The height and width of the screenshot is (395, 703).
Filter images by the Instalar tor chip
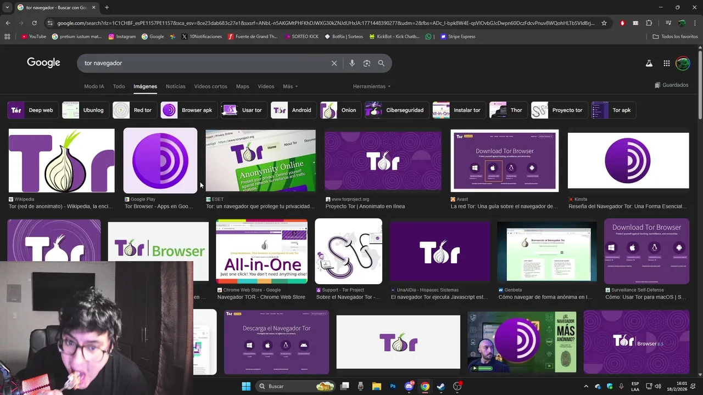[459, 110]
